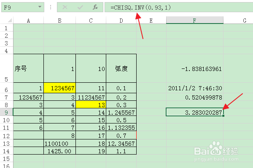Click cell with -1.838163961
Viewport: 253px width, 168px height.
195,68
